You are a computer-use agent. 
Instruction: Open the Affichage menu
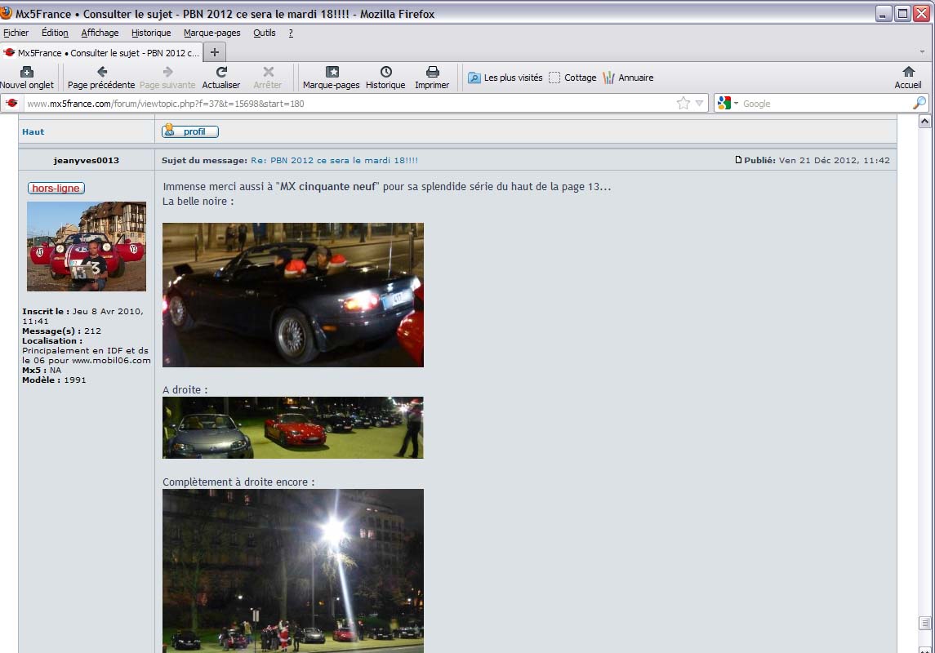click(x=100, y=33)
